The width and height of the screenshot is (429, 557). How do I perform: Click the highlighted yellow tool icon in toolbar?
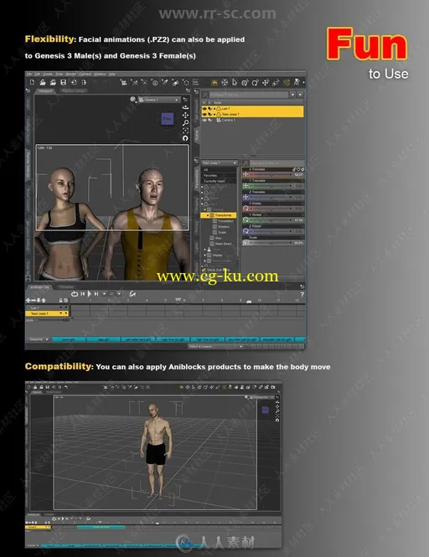pos(214,83)
